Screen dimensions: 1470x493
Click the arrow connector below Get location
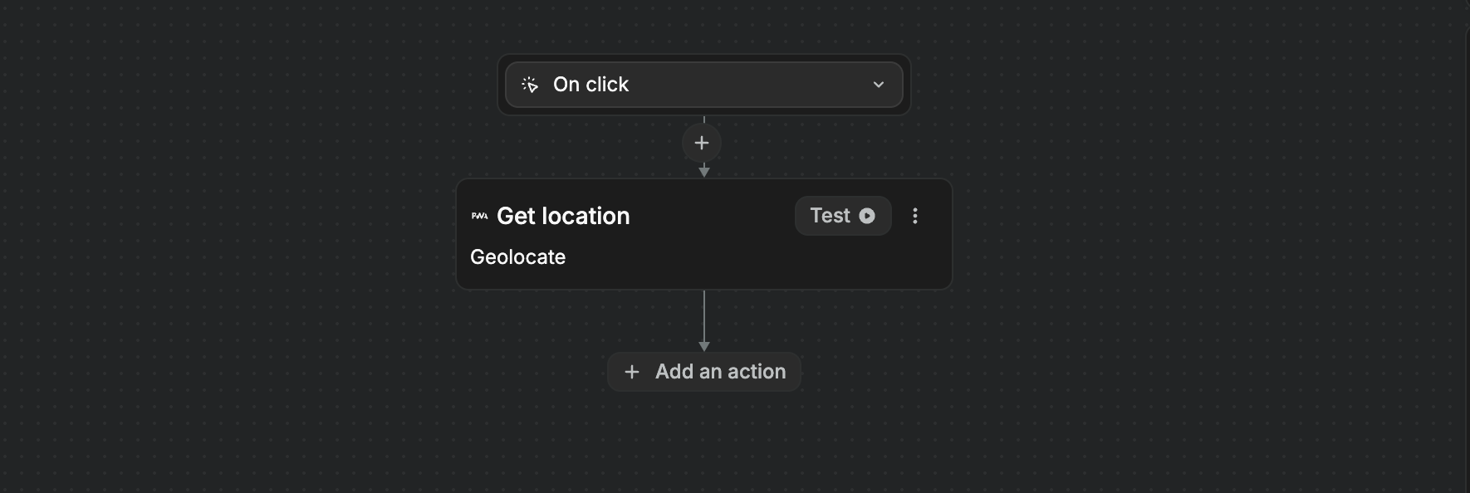pos(704,320)
